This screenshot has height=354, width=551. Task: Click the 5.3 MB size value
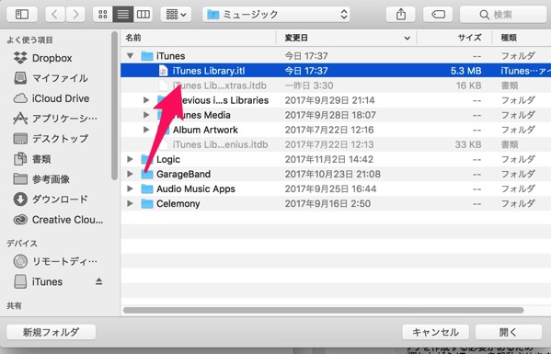466,71
